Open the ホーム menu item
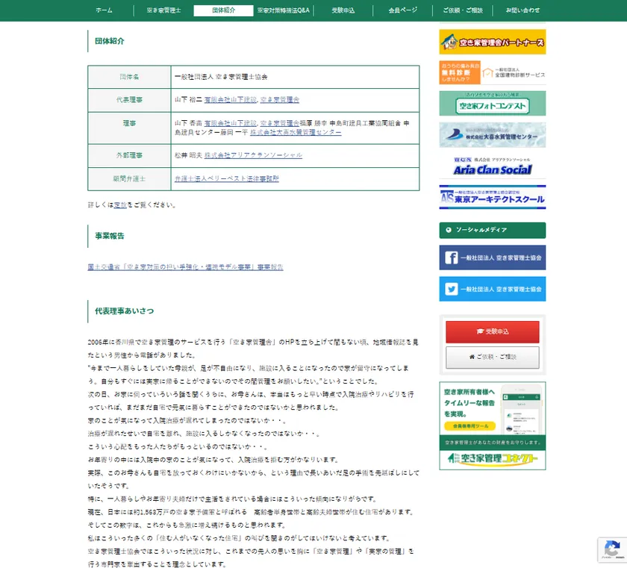 coord(103,10)
